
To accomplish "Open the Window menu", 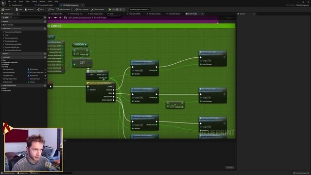I will click(42, 1).
